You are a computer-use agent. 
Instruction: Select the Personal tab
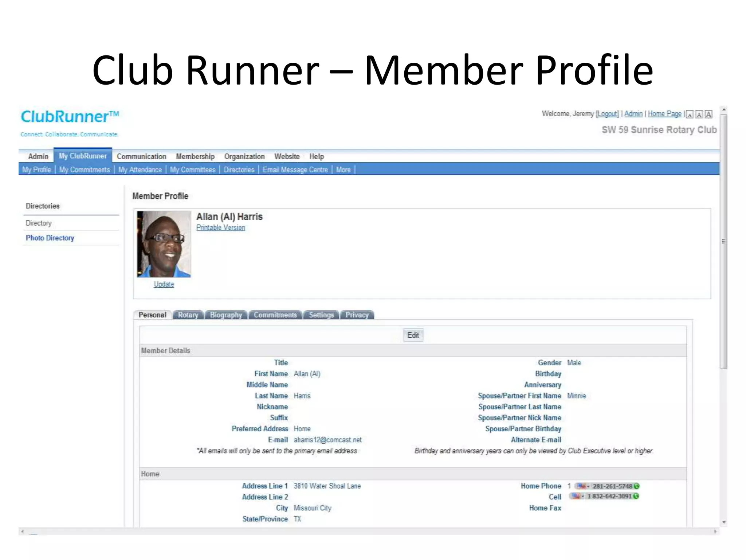(152, 315)
